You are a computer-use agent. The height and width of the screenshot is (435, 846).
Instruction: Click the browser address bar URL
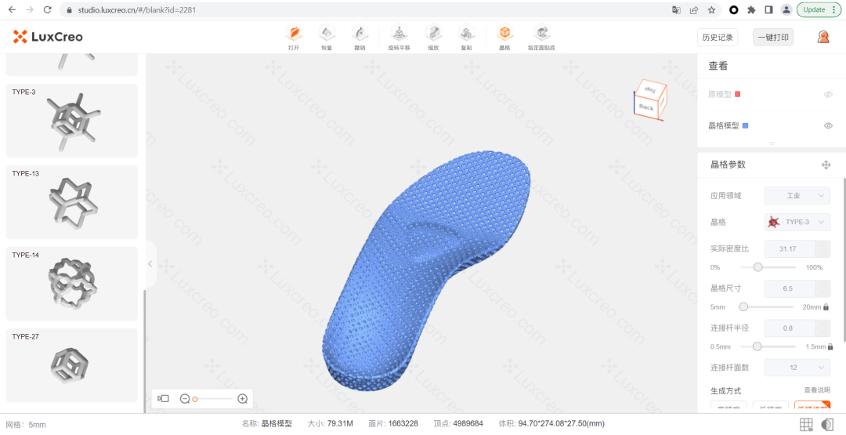[137, 9]
